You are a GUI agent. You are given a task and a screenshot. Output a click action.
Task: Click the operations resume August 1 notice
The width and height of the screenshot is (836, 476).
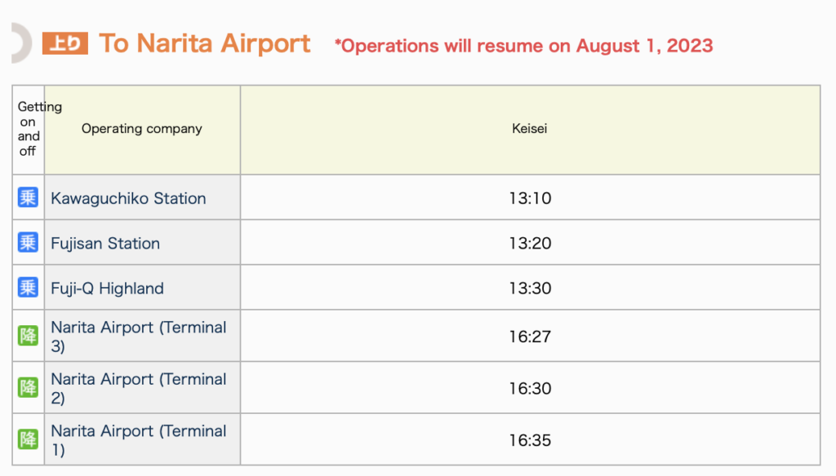pyautogui.click(x=523, y=46)
